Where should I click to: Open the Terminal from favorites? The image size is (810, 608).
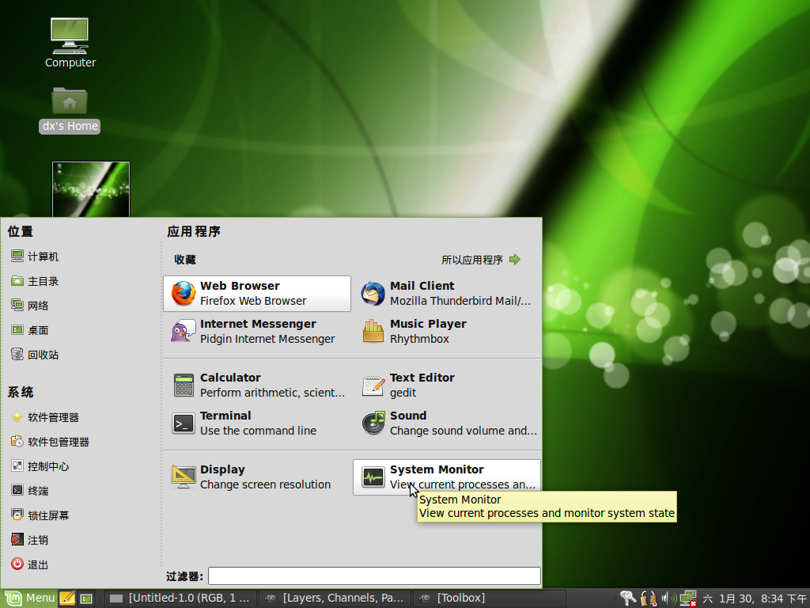(x=255, y=423)
